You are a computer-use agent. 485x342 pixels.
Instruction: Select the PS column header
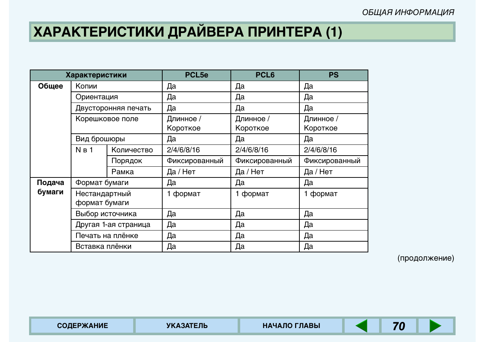tap(334, 75)
